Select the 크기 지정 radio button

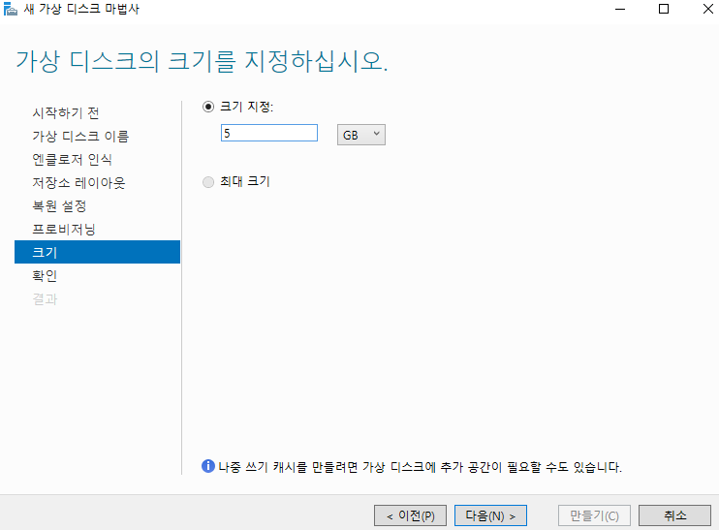coord(208,107)
